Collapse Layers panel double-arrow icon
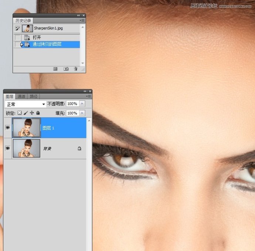The height and width of the screenshot is (251, 255). click(x=85, y=91)
